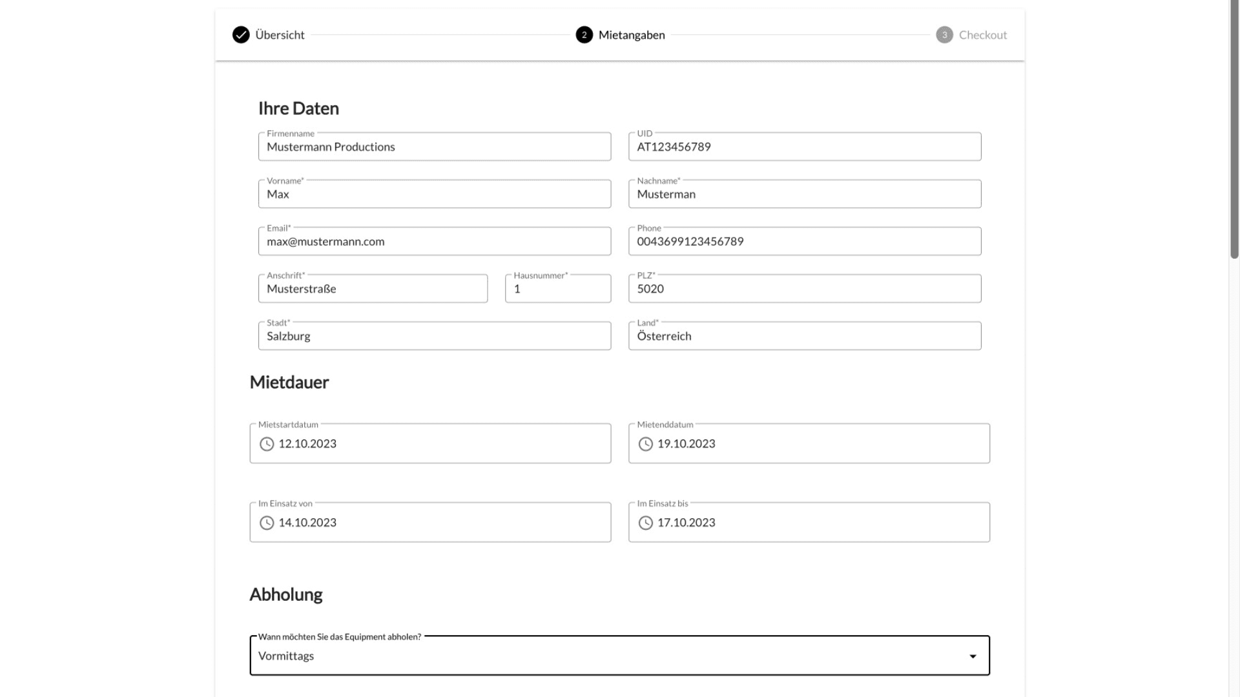Viewport: 1240px width, 697px height.
Task: Jump to the Checkout step label
Action: click(982, 35)
